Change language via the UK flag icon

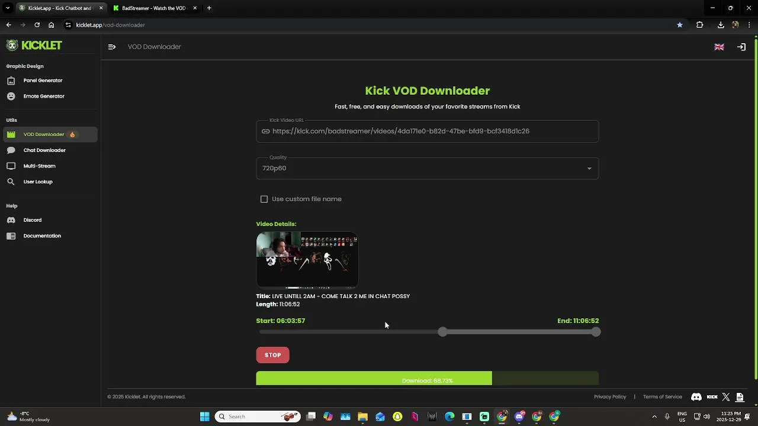click(x=719, y=47)
